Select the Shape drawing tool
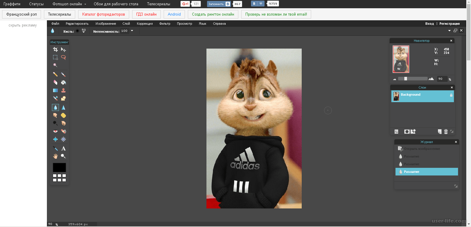This screenshot has height=227, width=471. pos(63,98)
